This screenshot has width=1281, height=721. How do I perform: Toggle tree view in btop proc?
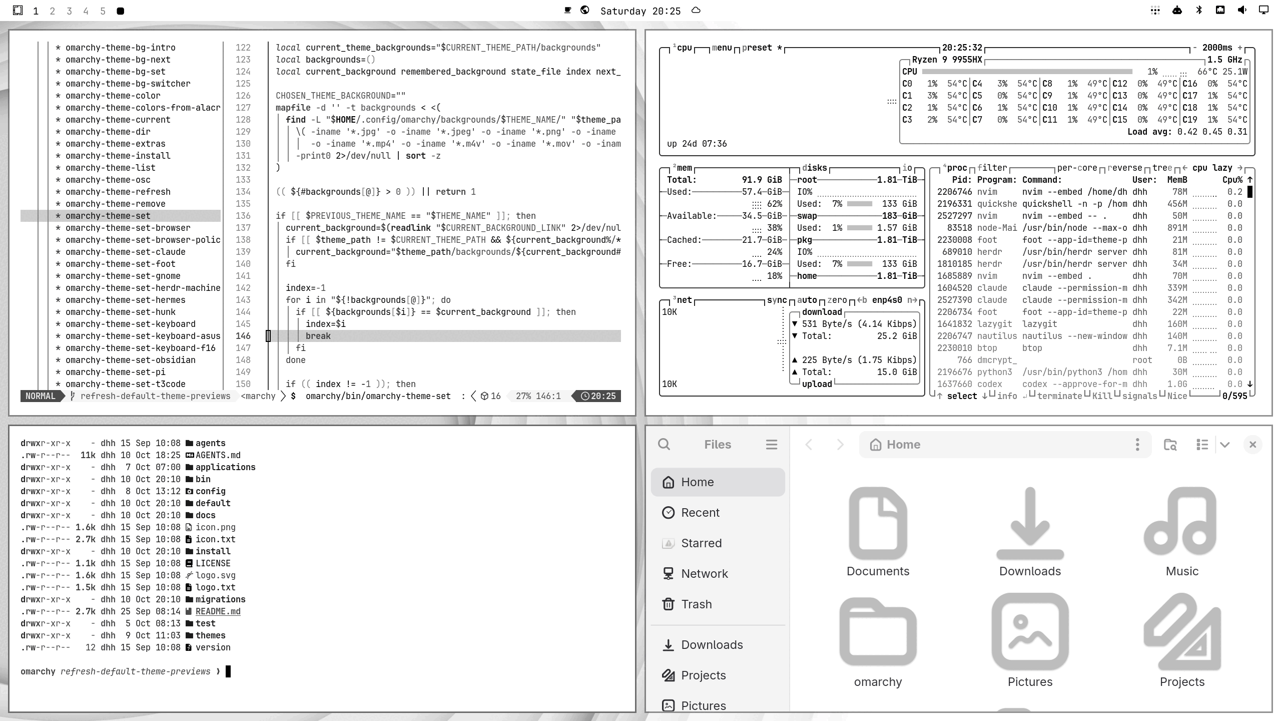coord(1162,168)
